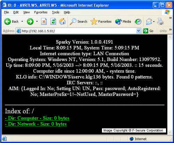Open the Tools menu
The width and height of the screenshot is (174, 143).
point(56,12)
